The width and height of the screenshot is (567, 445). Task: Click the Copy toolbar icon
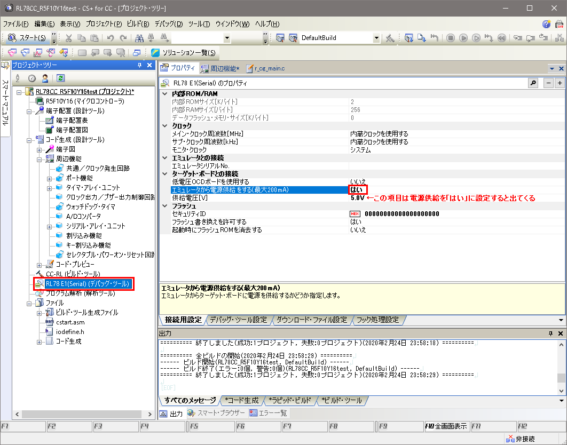[82, 38]
